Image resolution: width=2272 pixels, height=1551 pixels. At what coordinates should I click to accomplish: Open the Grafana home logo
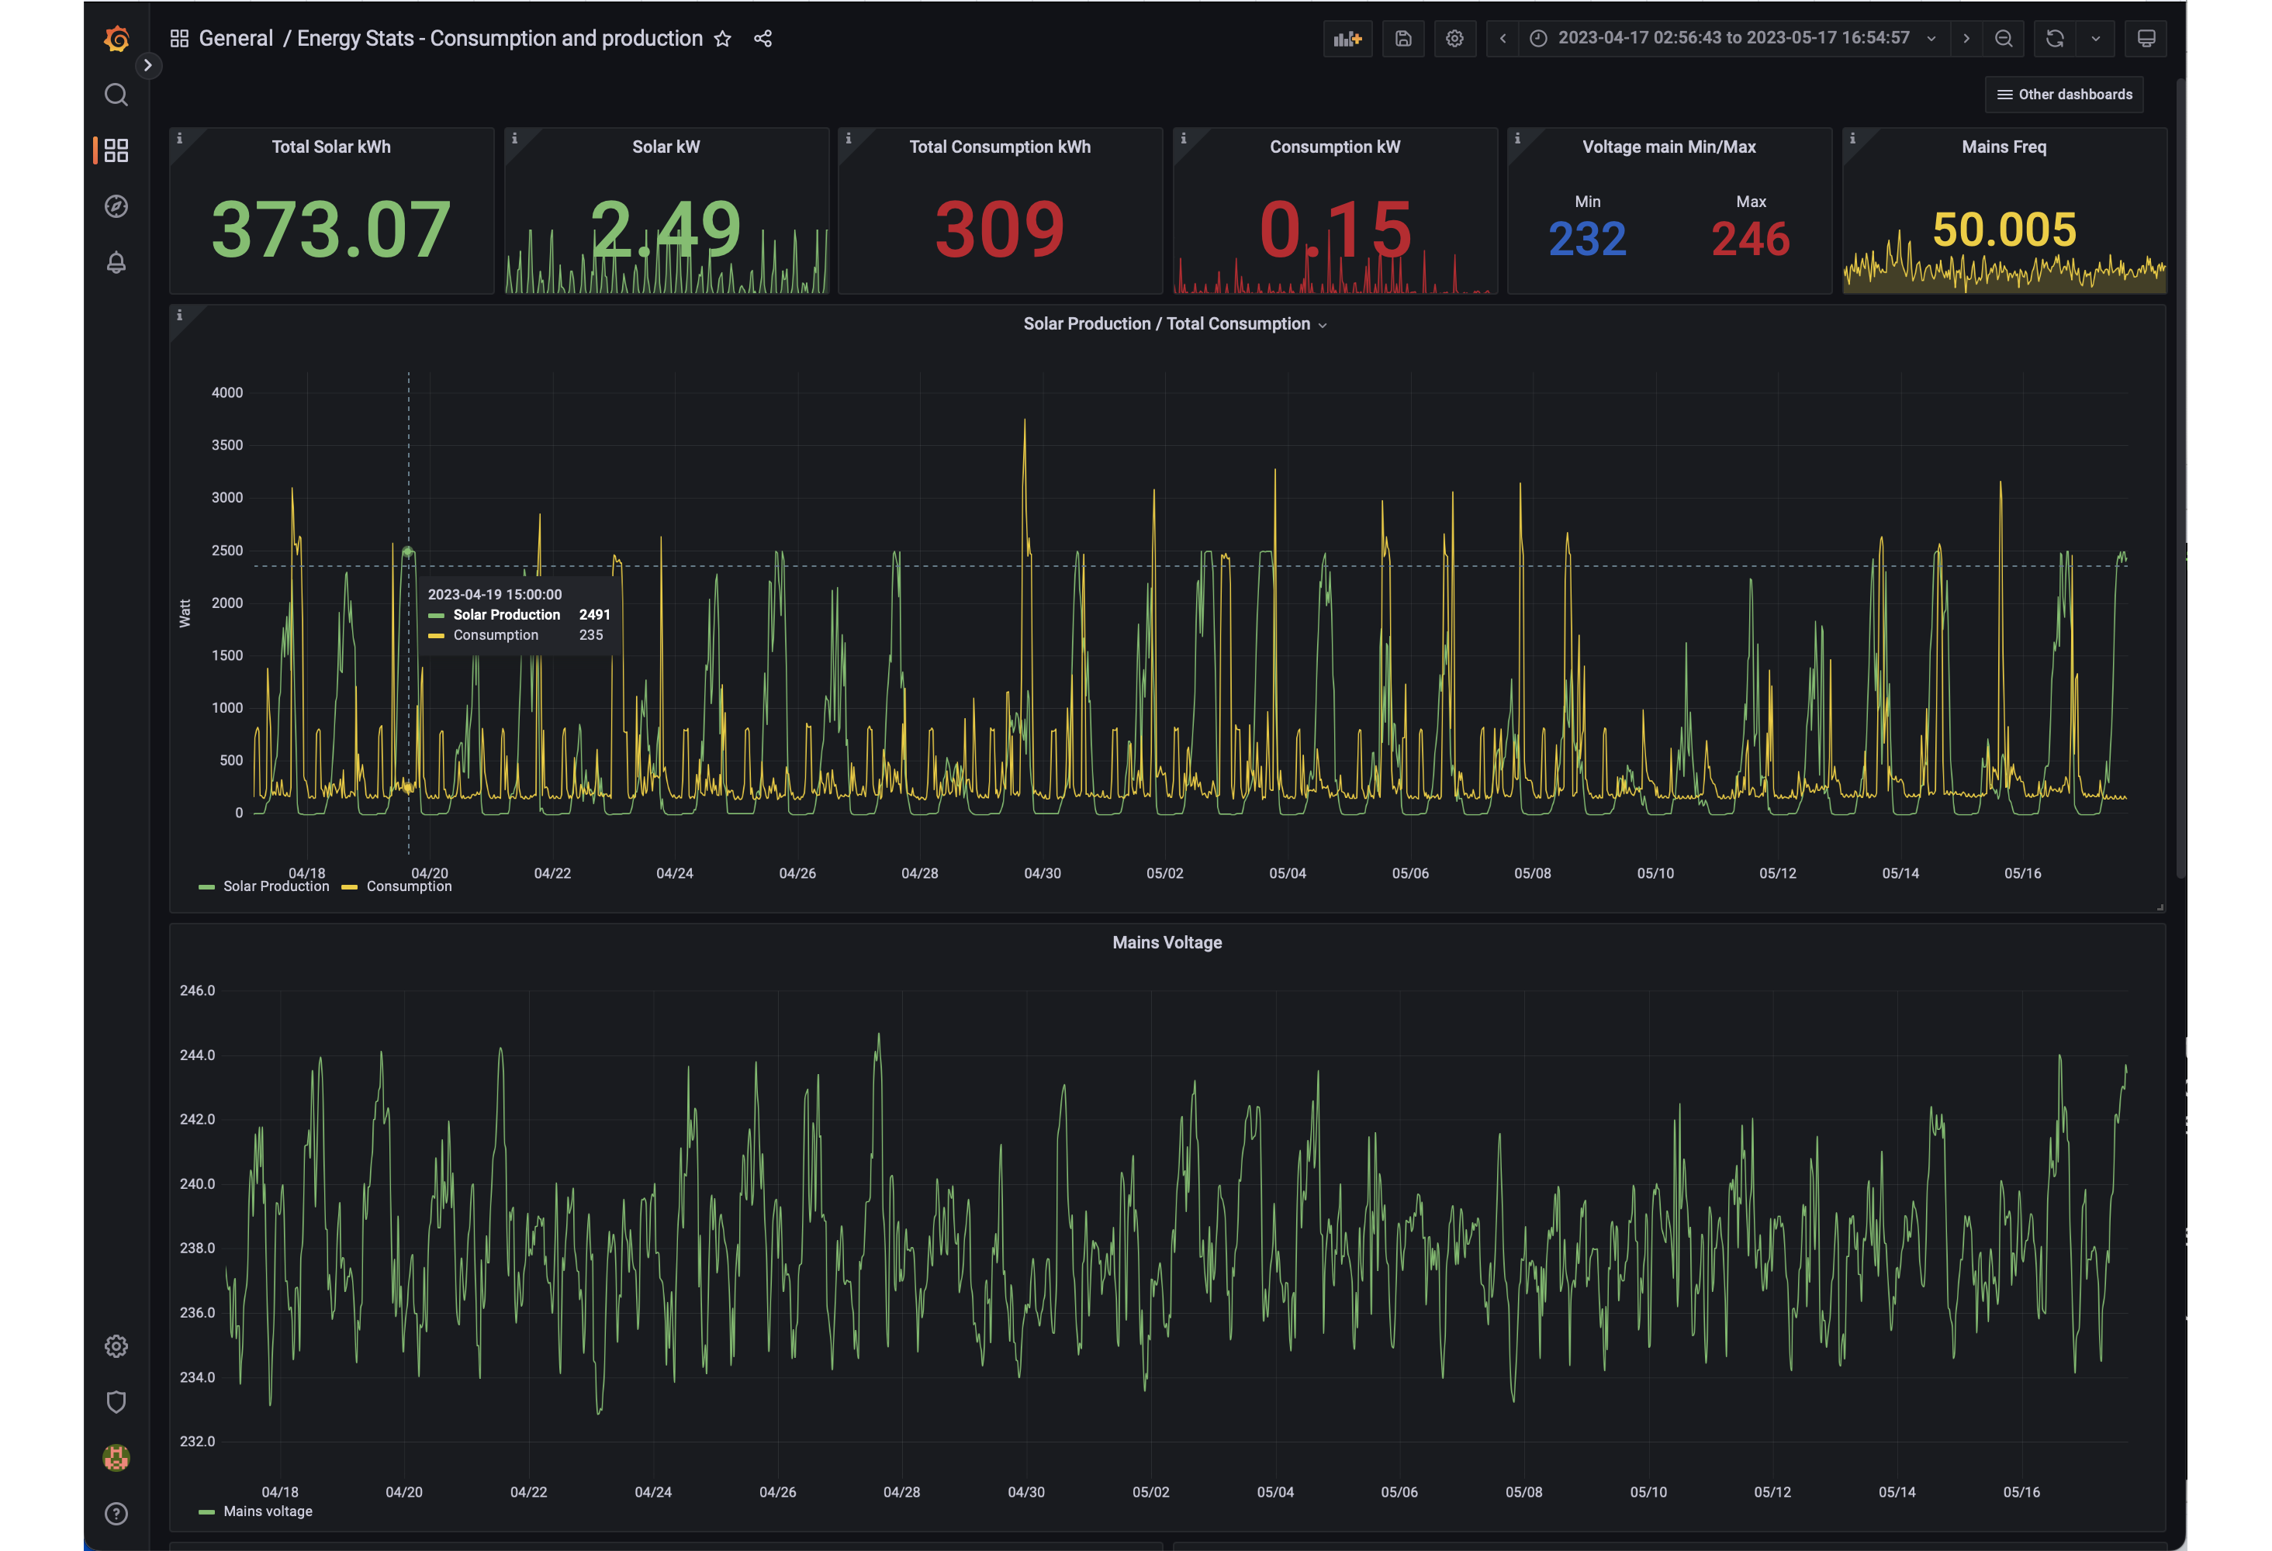tap(116, 39)
